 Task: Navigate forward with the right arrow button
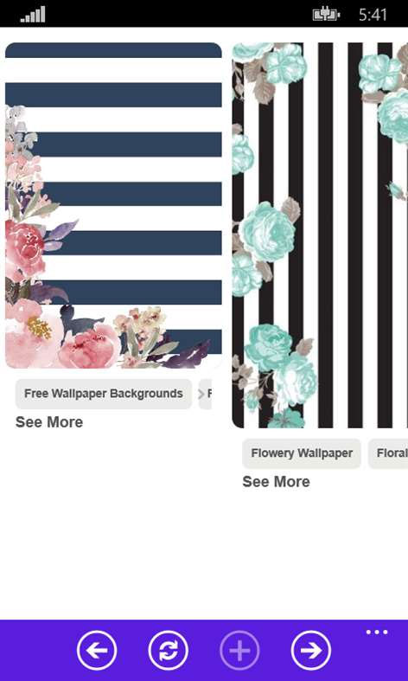pos(311,650)
